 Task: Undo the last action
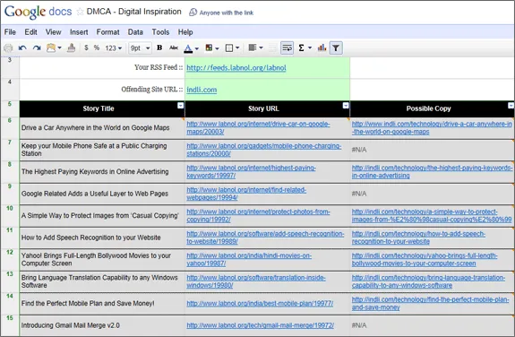[x=22, y=48]
